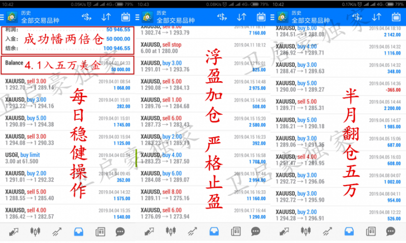This screenshot has width=406, height=243.
Task: Open the news icon in middle panel's bottom bar
Action: click(x=236, y=231)
